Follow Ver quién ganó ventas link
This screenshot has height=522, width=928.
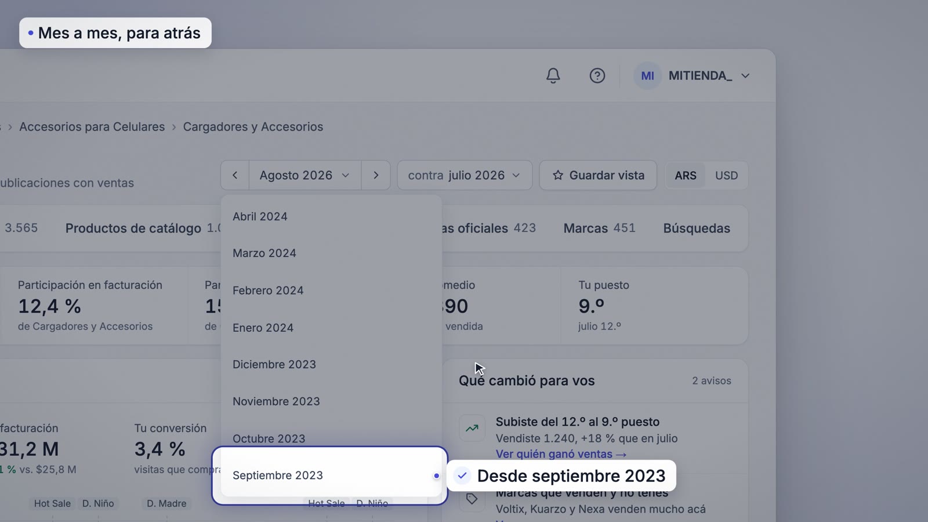(x=561, y=454)
